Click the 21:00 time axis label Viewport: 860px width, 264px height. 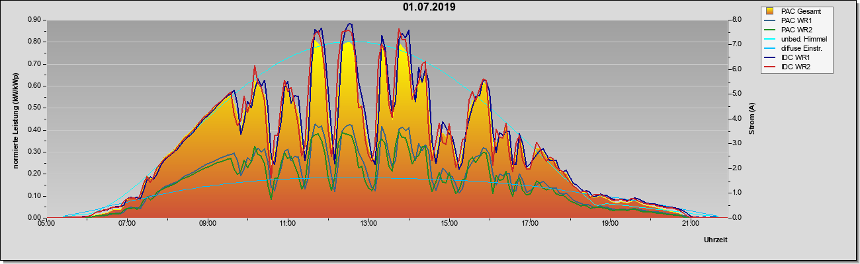click(690, 224)
